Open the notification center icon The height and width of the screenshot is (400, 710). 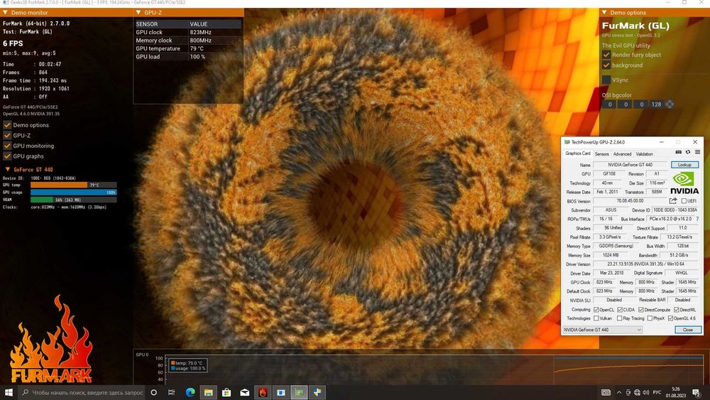pos(697,392)
